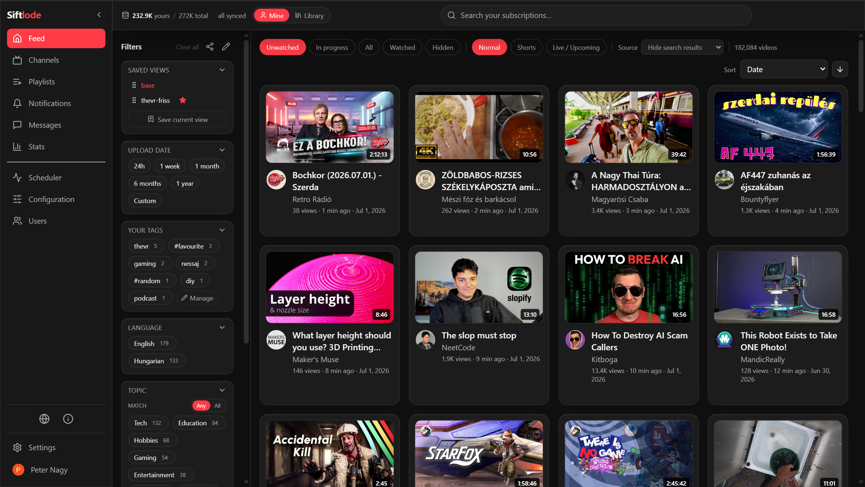
Task: Open the Stats page
Action: coord(56,146)
